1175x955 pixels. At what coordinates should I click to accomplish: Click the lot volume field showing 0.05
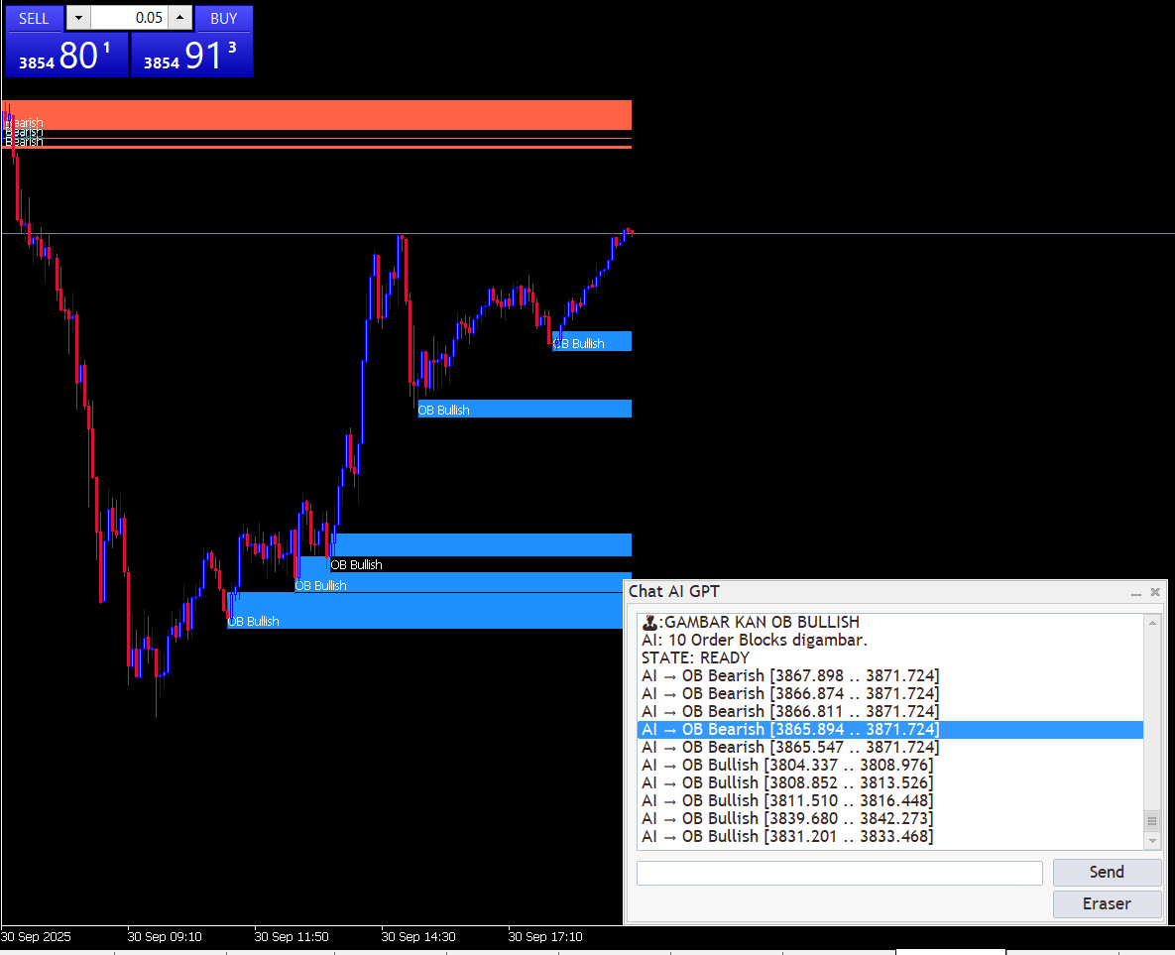pyautogui.click(x=129, y=18)
